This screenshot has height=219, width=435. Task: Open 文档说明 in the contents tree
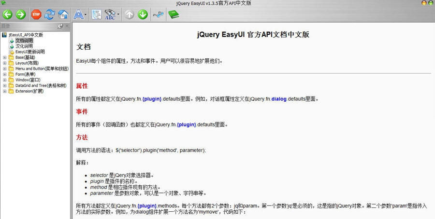pos(24,41)
